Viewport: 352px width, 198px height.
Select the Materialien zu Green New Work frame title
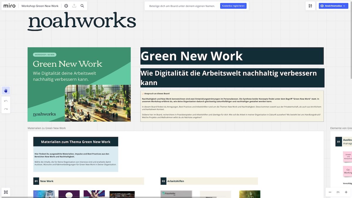coord(47,128)
